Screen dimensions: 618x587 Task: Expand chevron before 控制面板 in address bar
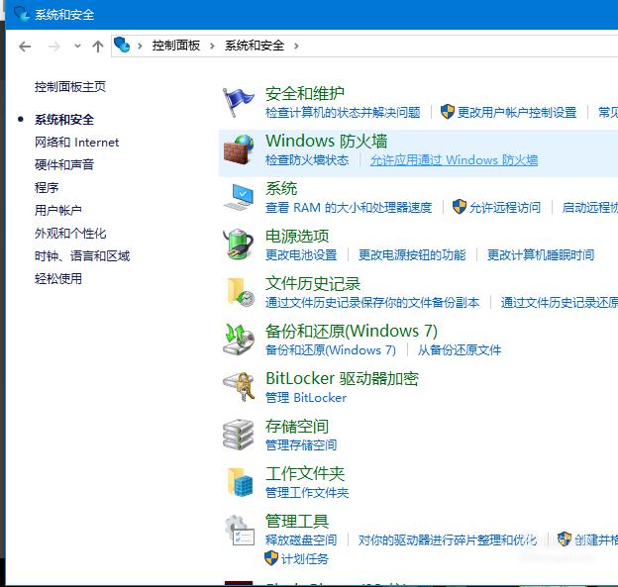140,47
